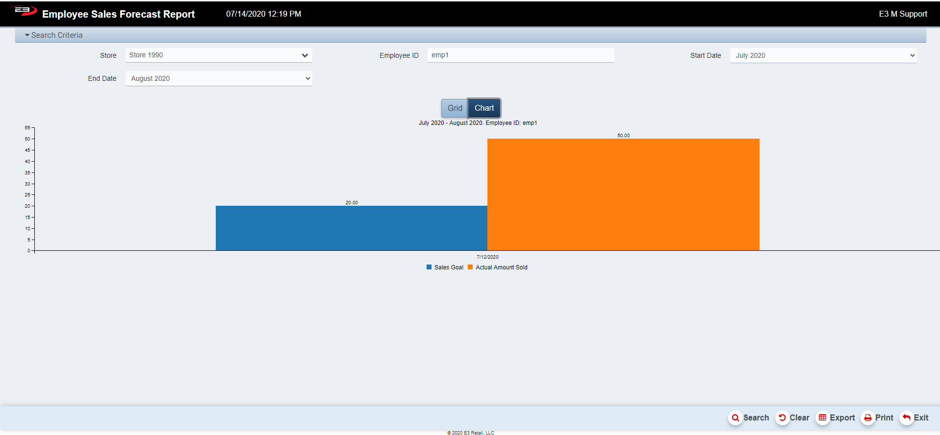This screenshot has width=940, height=435.
Task: Open the End Date dropdown
Action: 219,78
